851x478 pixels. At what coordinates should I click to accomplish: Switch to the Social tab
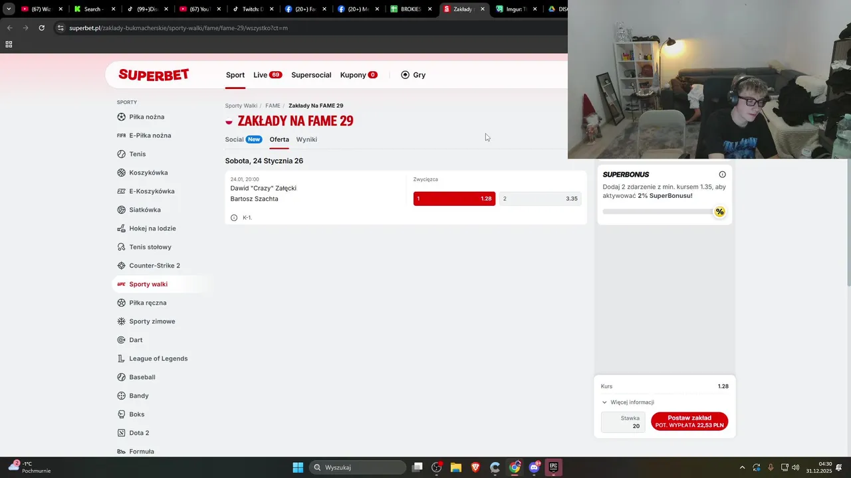tap(243, 139)
